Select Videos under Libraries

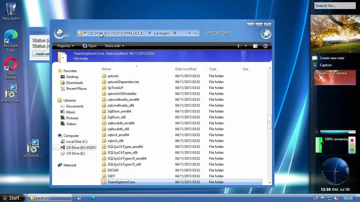71,124
